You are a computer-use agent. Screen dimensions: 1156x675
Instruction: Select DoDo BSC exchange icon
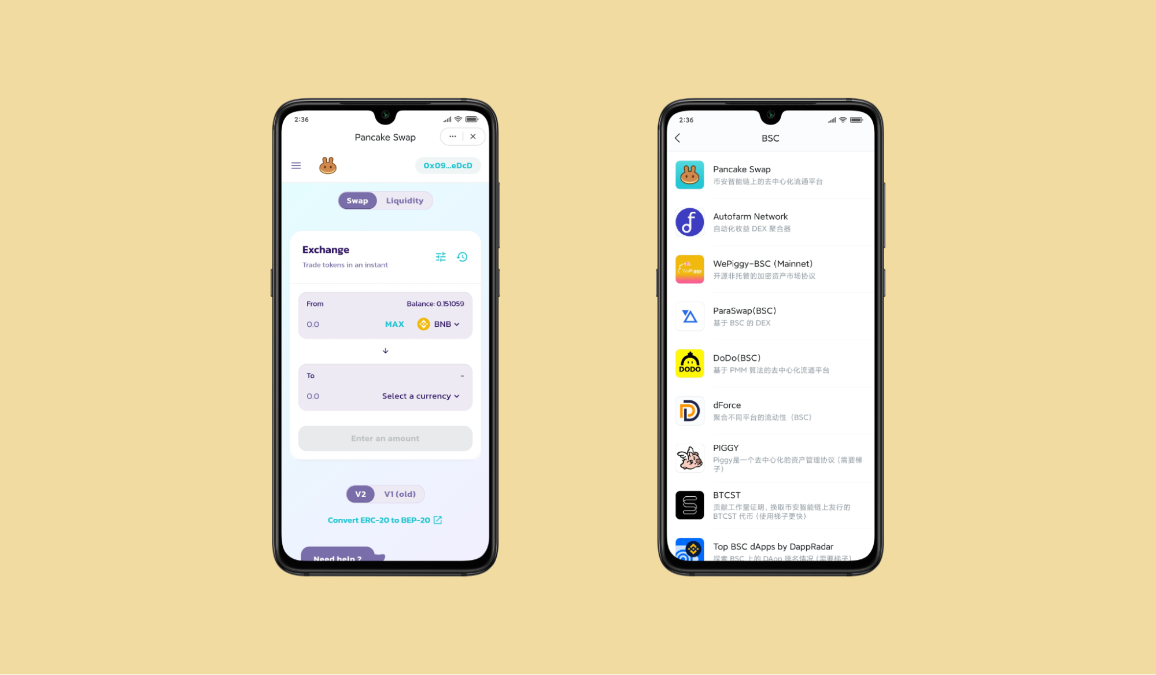pyautogui.click(x=689, y=363)
